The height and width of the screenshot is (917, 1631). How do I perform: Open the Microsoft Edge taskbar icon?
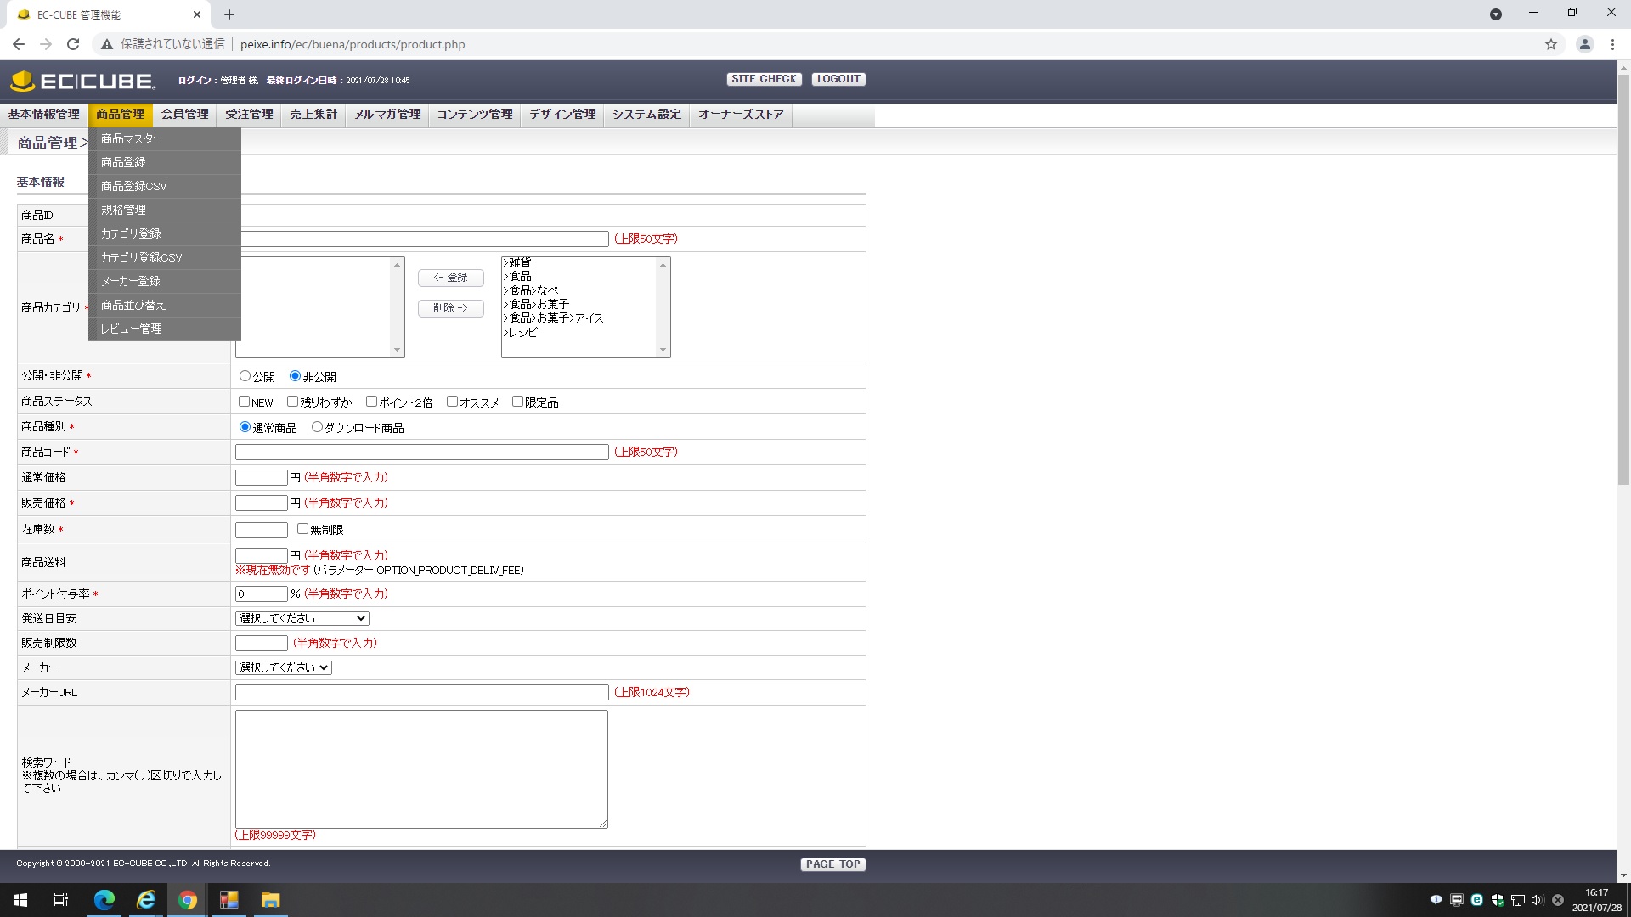pos(104,900)
